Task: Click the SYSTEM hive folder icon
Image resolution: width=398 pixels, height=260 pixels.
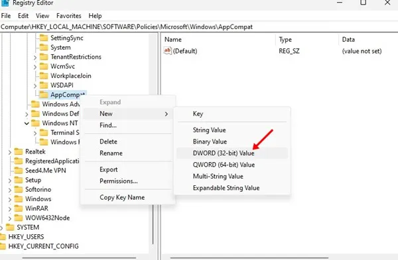Action: [10, 228]
